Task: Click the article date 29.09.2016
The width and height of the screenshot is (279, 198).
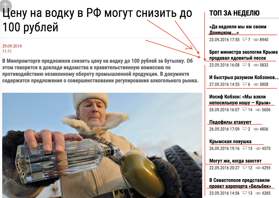Action: coord(12,46)
